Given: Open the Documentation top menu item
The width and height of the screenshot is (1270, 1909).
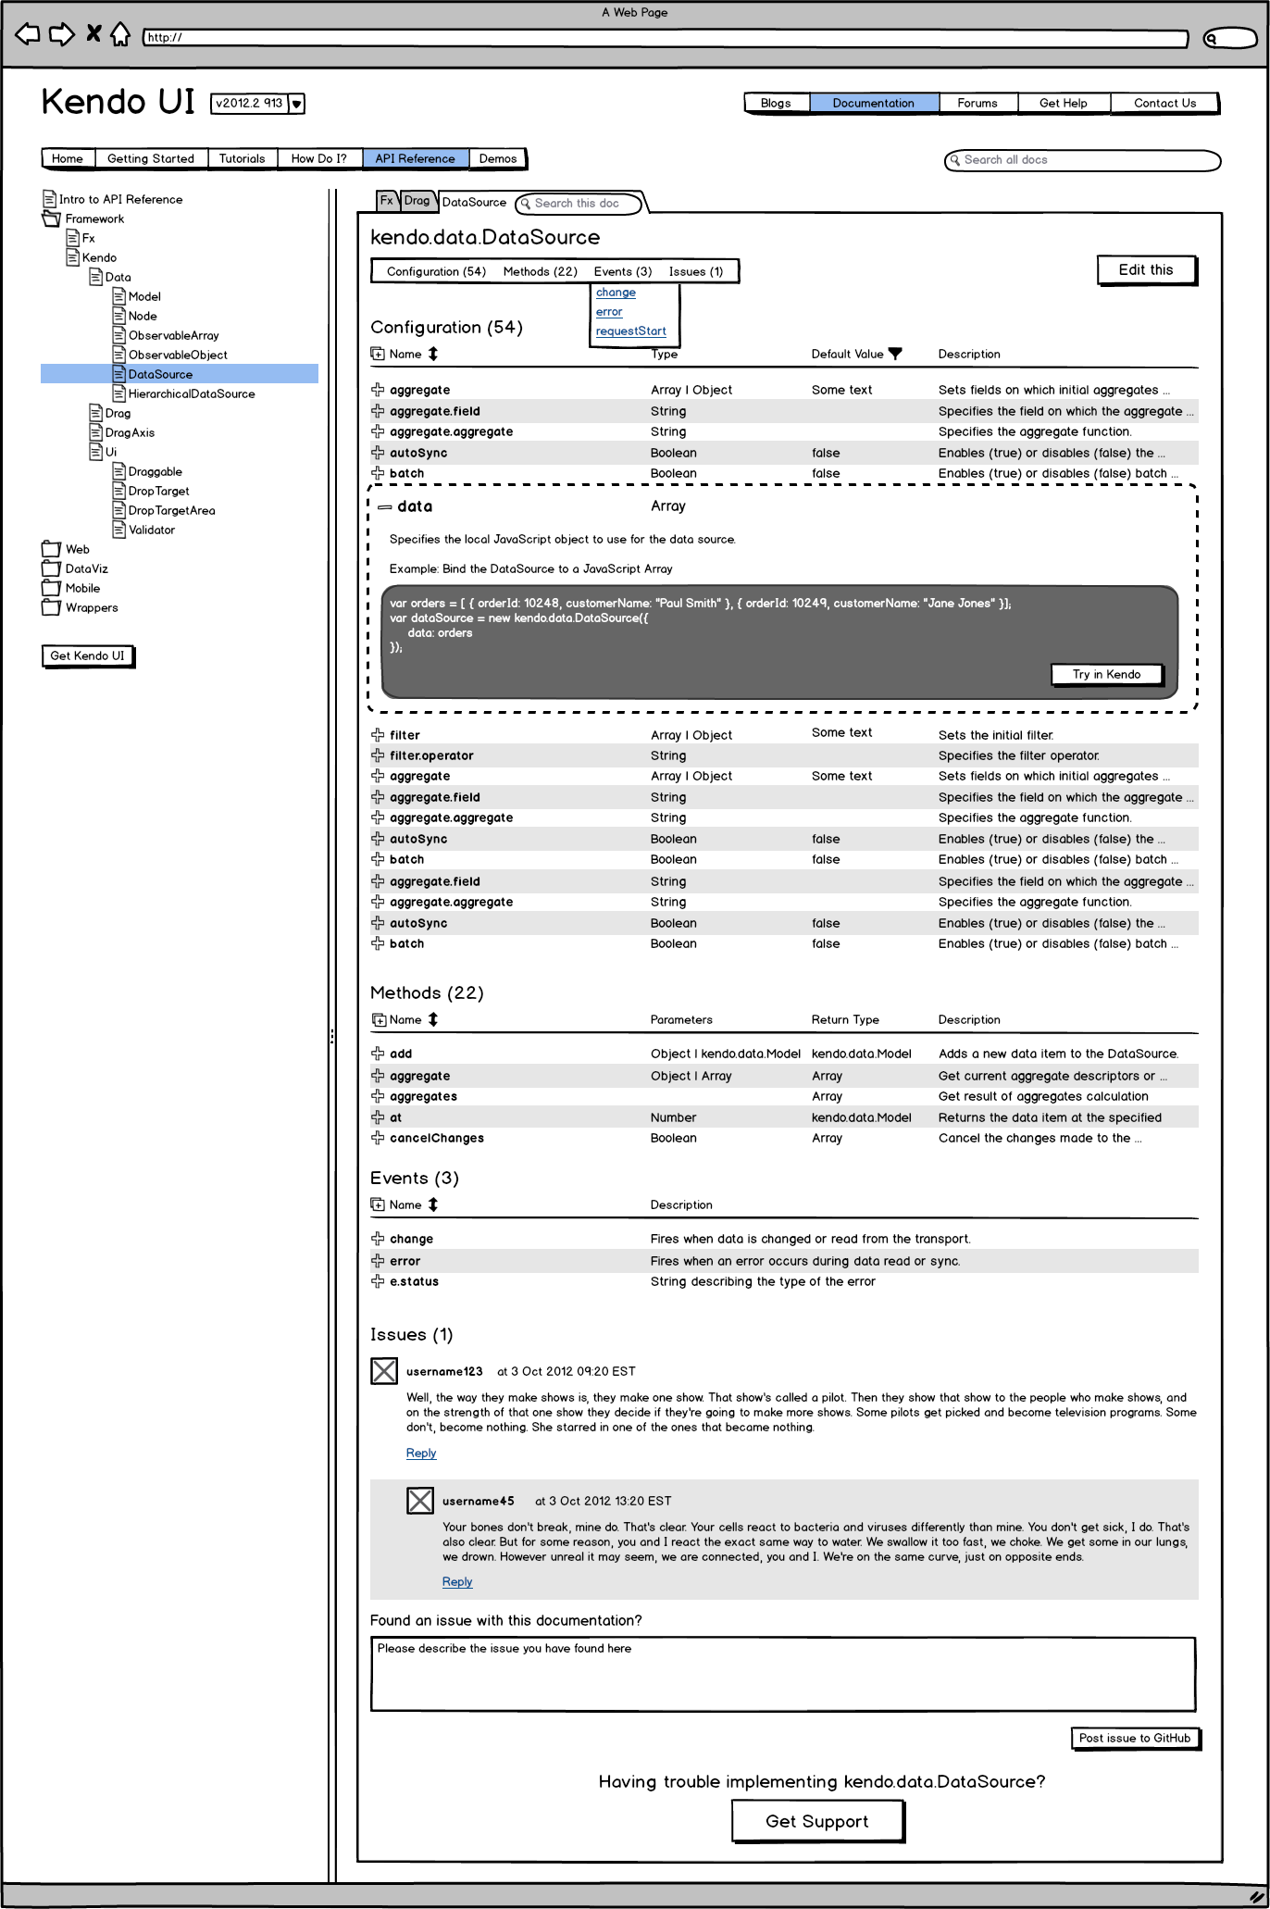Looking at the screenshot, I should click(874, 103).
